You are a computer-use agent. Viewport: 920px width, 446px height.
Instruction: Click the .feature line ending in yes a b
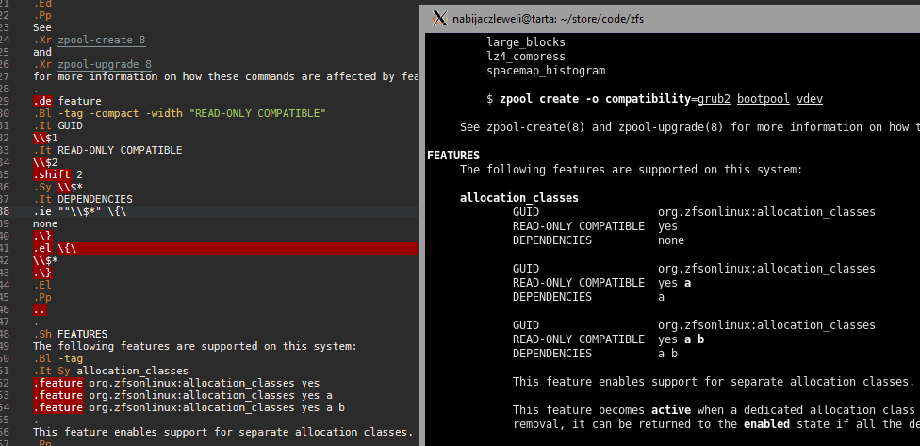(189, 408)
